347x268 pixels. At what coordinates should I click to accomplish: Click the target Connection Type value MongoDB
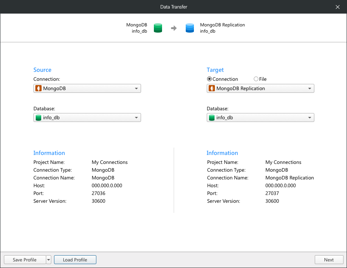point(277,170)
